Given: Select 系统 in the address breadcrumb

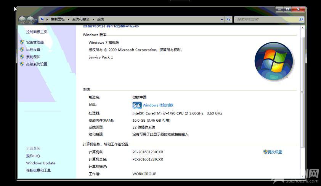Looking at the screenshot, I should 100,19.
